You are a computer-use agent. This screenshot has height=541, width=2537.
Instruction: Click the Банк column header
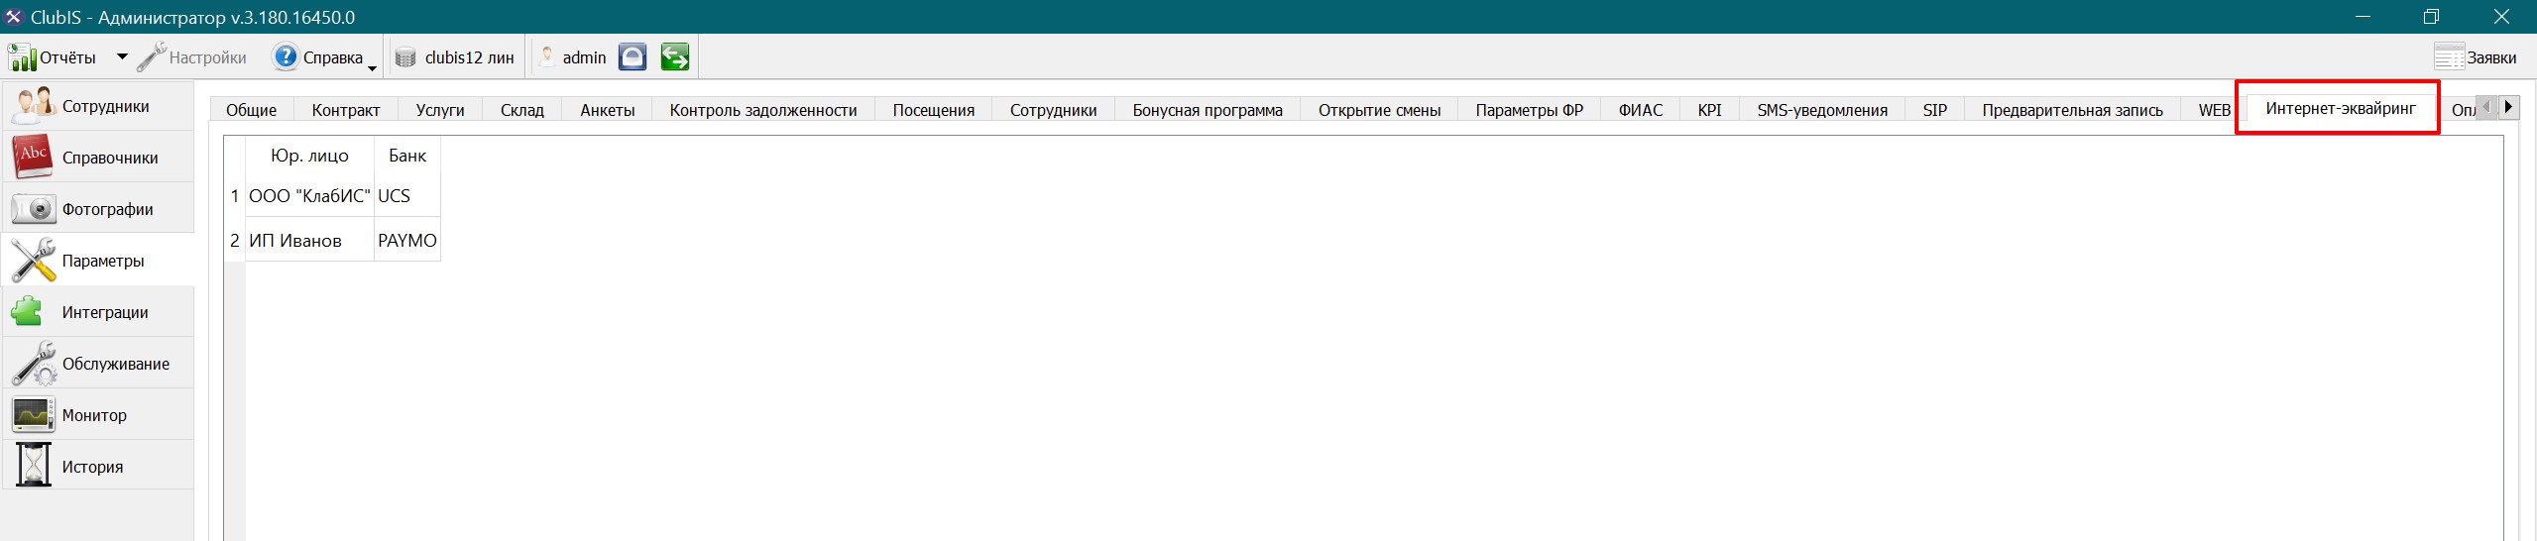click(x=407, y=156)
